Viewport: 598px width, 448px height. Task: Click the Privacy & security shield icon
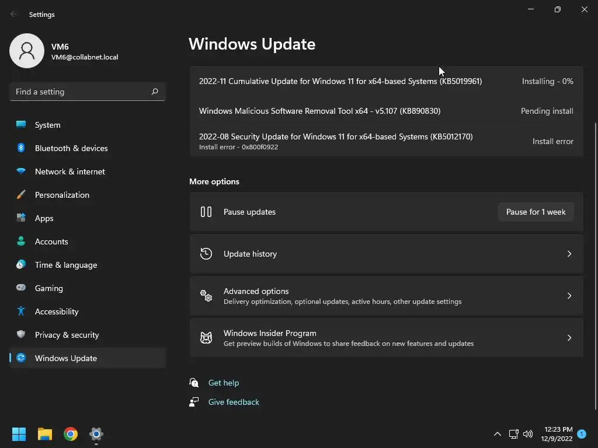coord(21,335)
